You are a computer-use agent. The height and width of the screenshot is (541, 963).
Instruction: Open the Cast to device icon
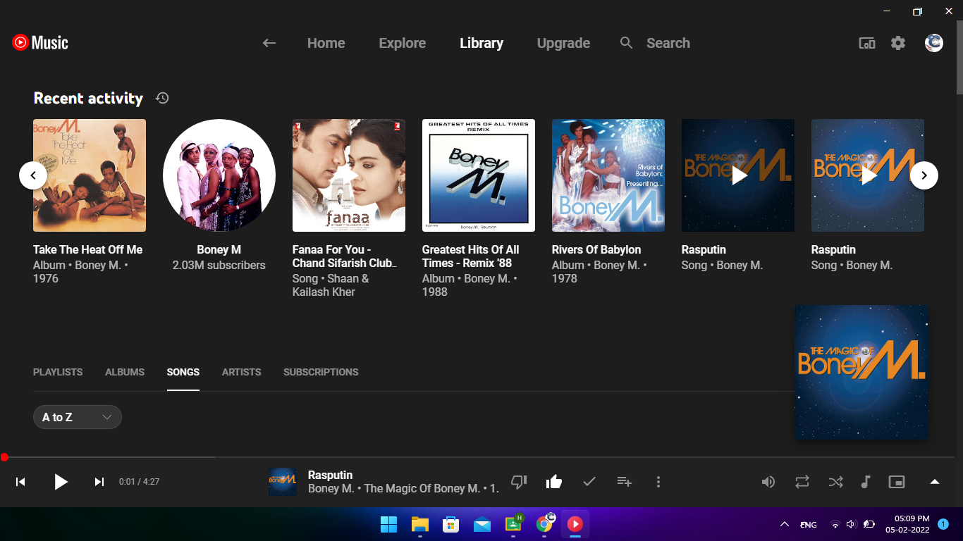click(x=866, y=43)
